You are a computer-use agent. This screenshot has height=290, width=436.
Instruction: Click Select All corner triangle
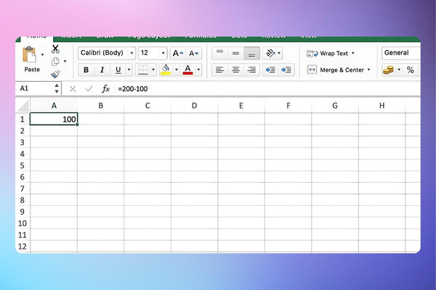pyautogui.click(x=23, y=106)
